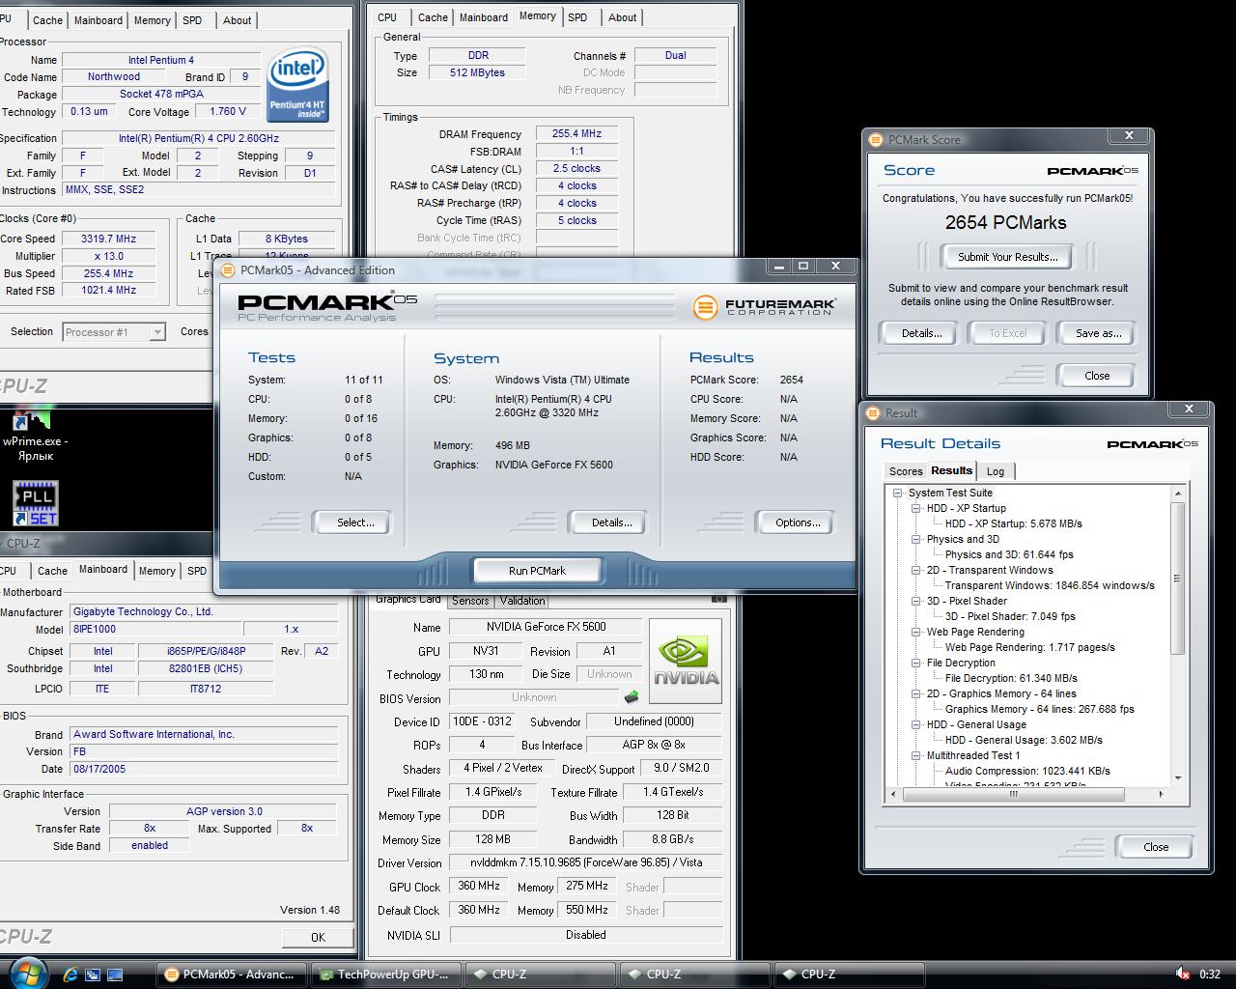
Task: Collapse the 2D - Transparent Windows node
Action: [x=915, y=570]
